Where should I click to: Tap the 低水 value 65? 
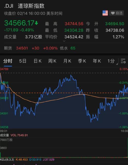tap(73, 48)
